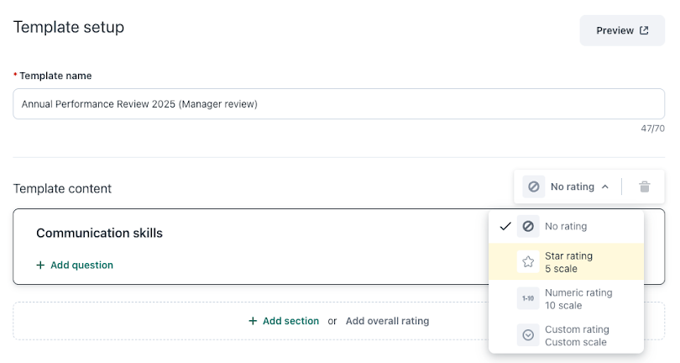Collapse the No rating dropdown chevron
The width and height of the screenshot is (680, 363).
604,187
